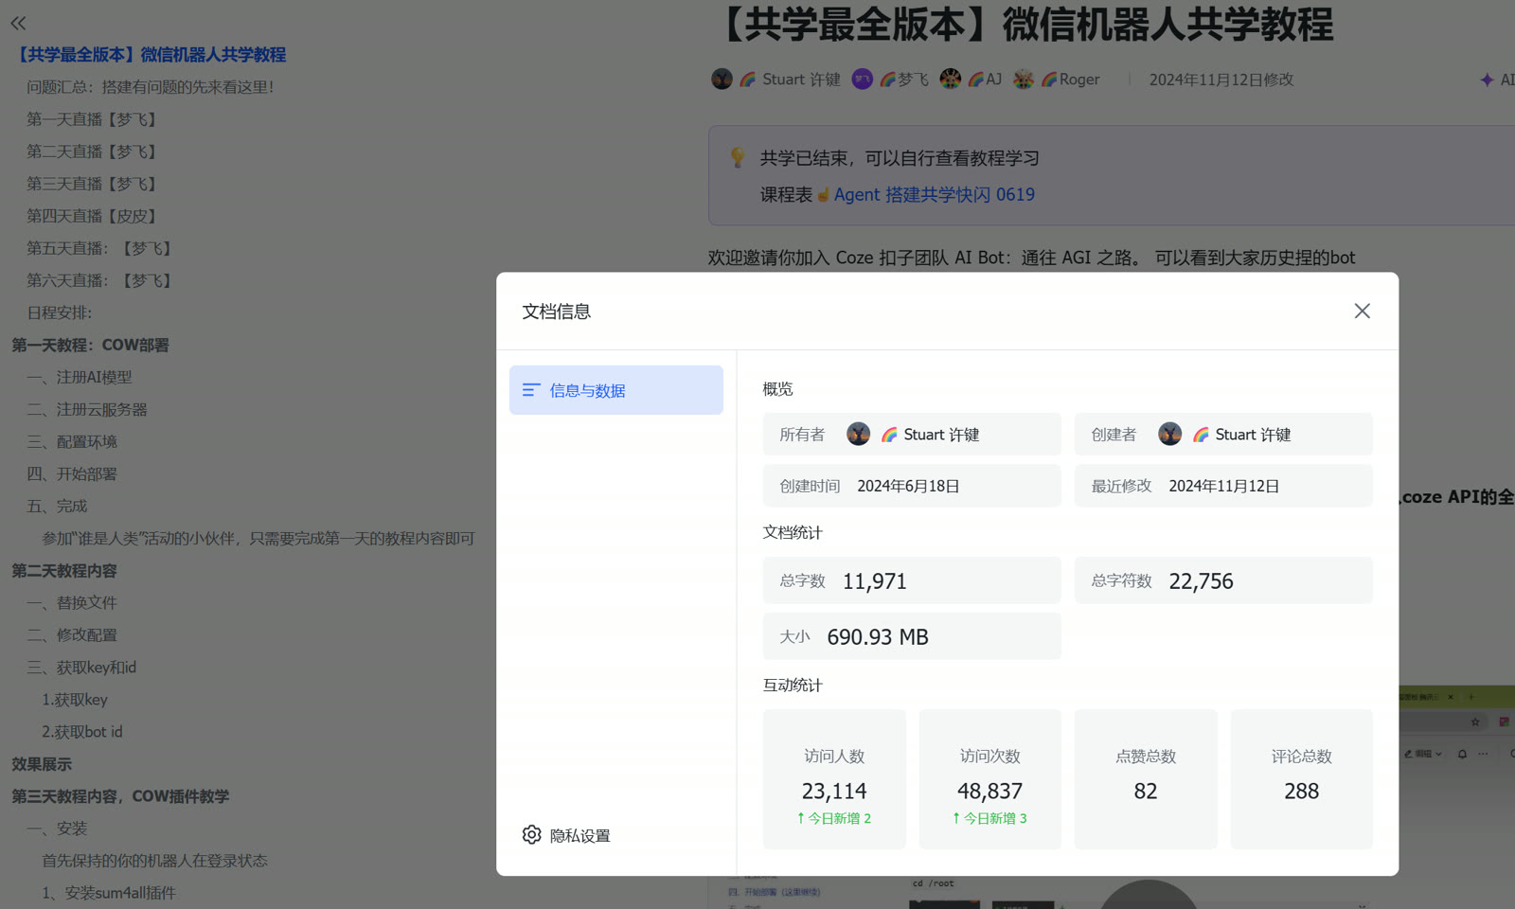Click author 梦飞 in document header
Viewport: 1515px width, 909px height.
point(913,80)
